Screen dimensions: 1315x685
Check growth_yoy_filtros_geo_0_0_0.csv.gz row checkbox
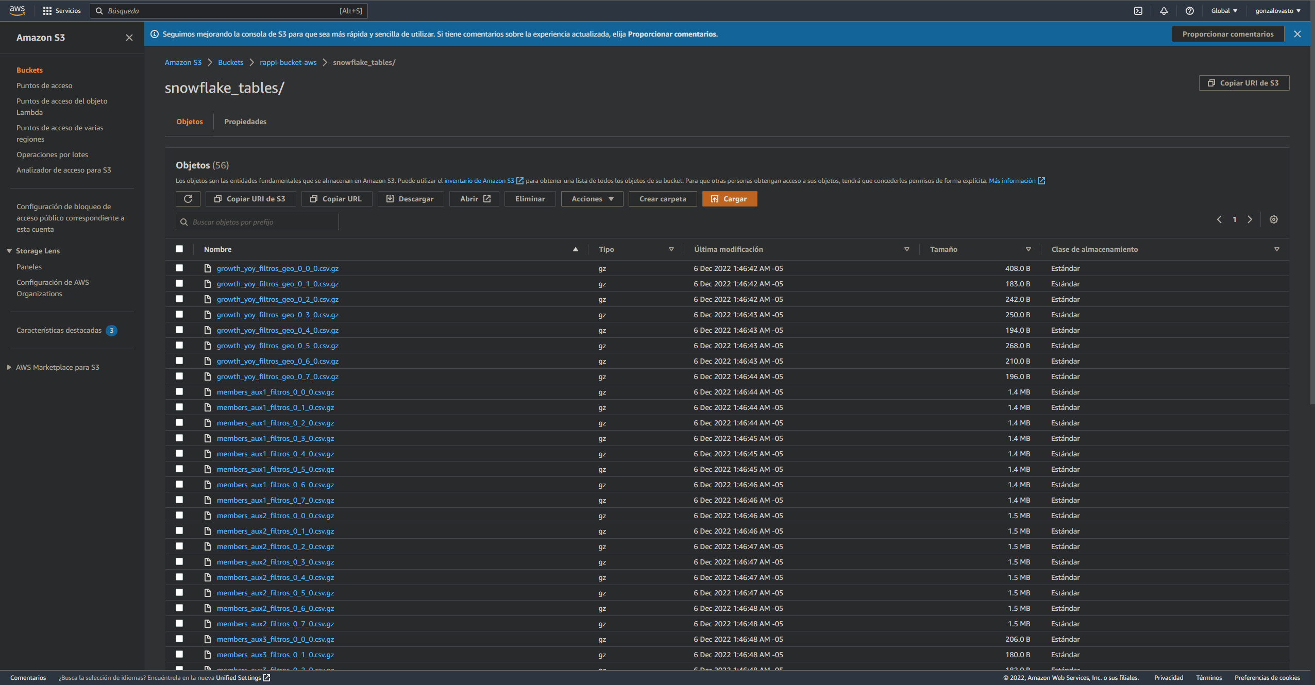pos(179,268)
